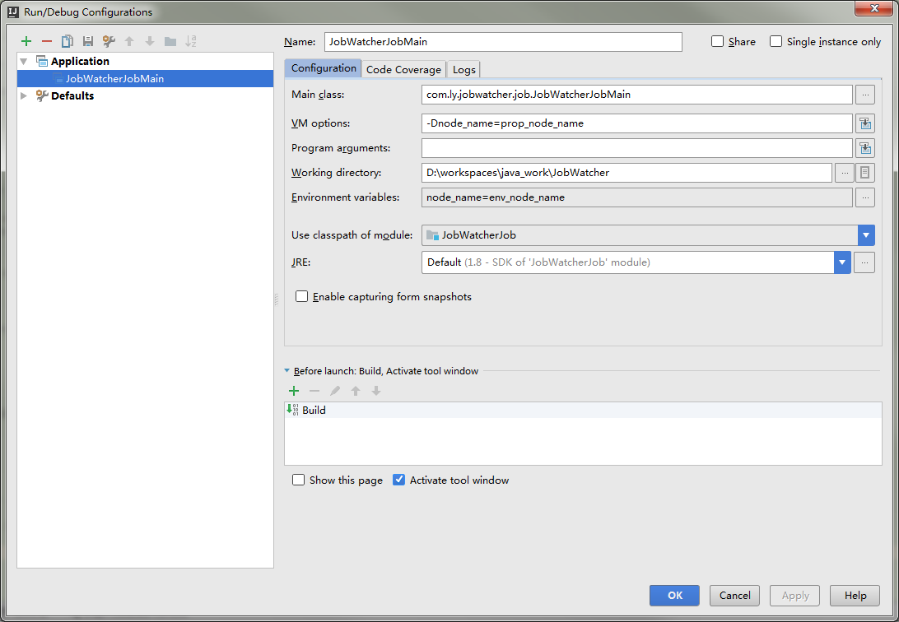Open defaults editing via the wrench icon
Image resolution: width=899 pixels, height=622 pixels.
tap(109, 41)
